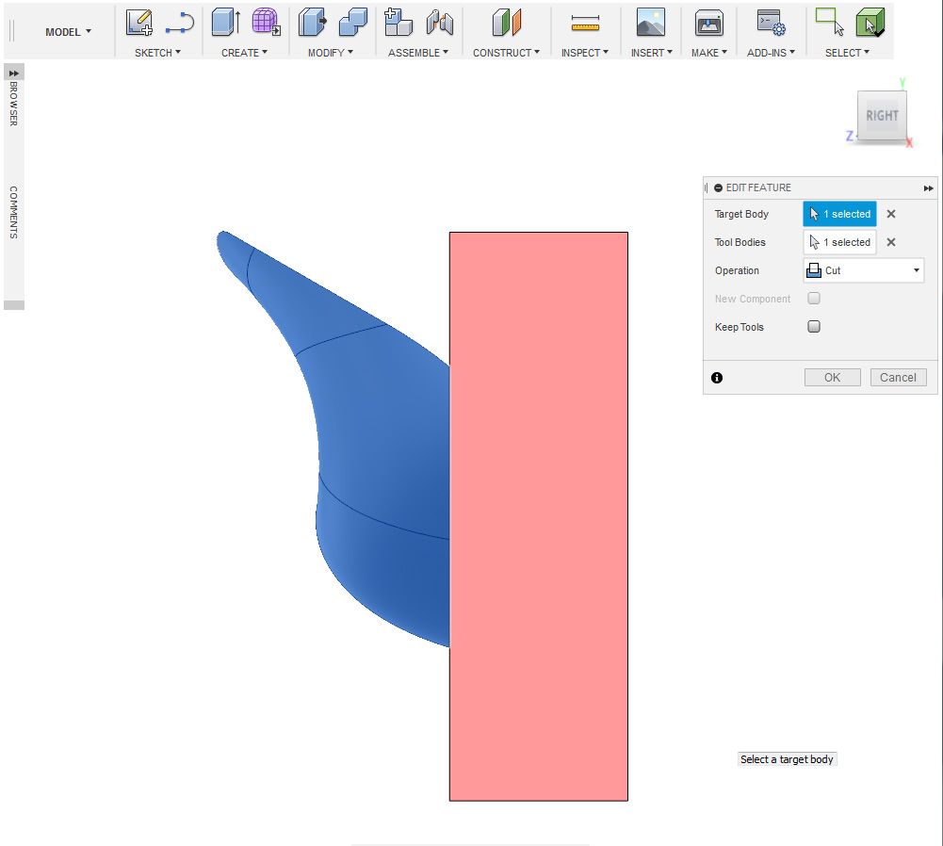This screenshot has height=846, width=943.
Task: Clear the Tool Bodies selection
Action: tap(891, 242)
